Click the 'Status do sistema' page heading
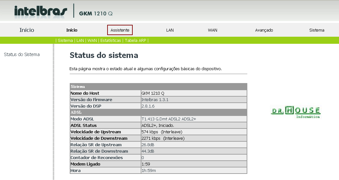Image resolution: width=339 pixels, height=180 pixels. [104, 55]
